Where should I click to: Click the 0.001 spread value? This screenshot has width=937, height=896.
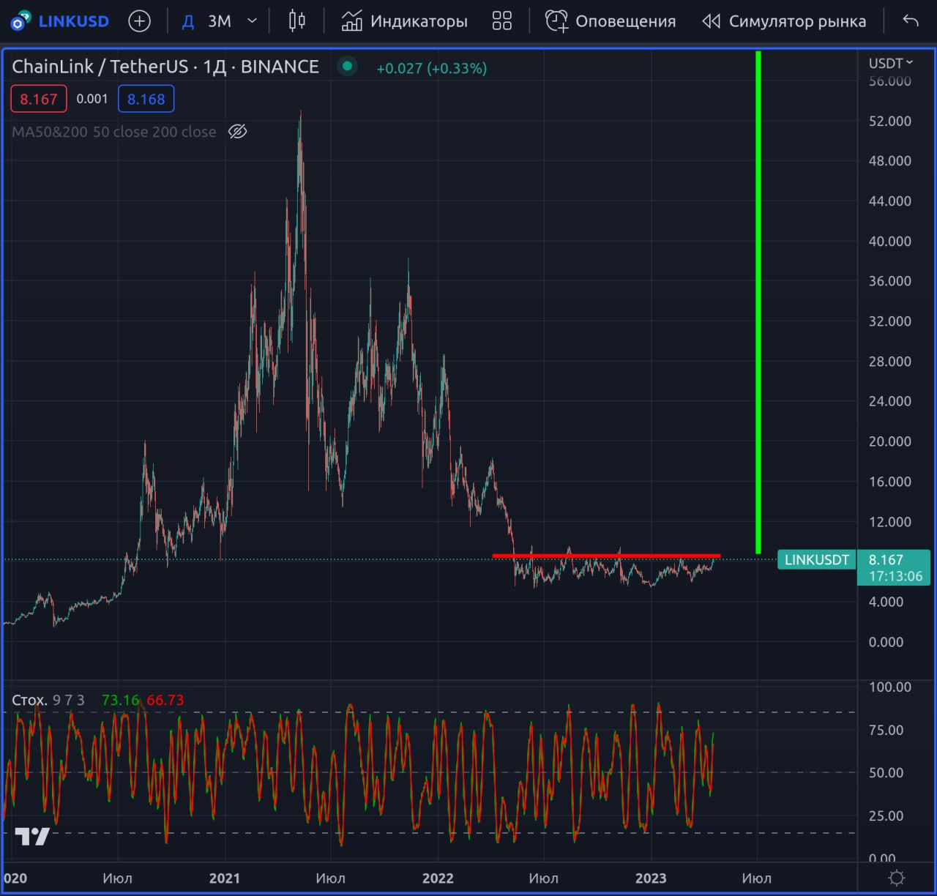(92, 99)
